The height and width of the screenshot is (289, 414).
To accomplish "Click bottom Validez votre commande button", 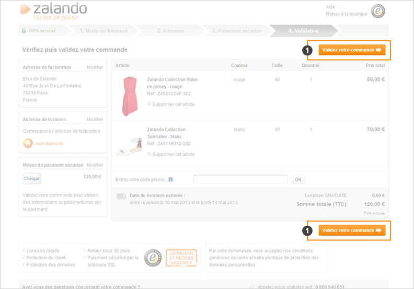I will pyautogui.click(x=352, y=230).
